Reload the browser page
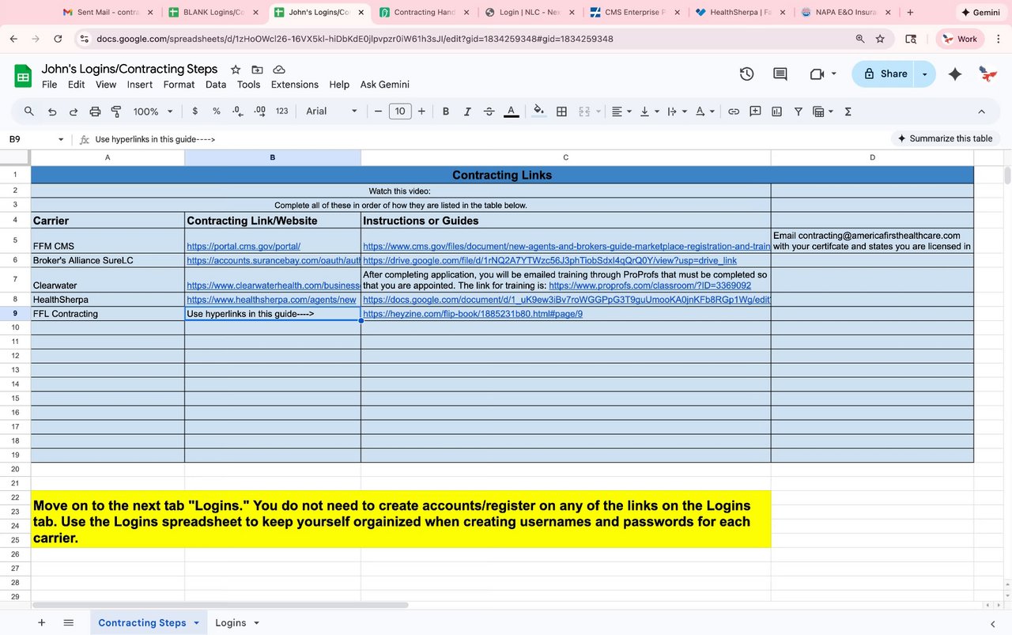Viewport: 1012px width, 635px height. (58, 39)
